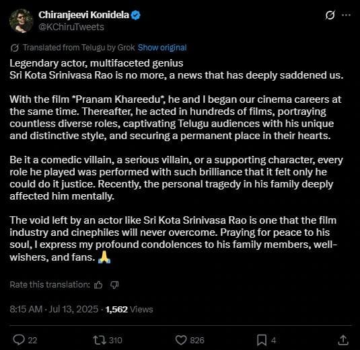Click the 1,562 Views count
Screen dimensions: 360x350
(x=129, y=310)
